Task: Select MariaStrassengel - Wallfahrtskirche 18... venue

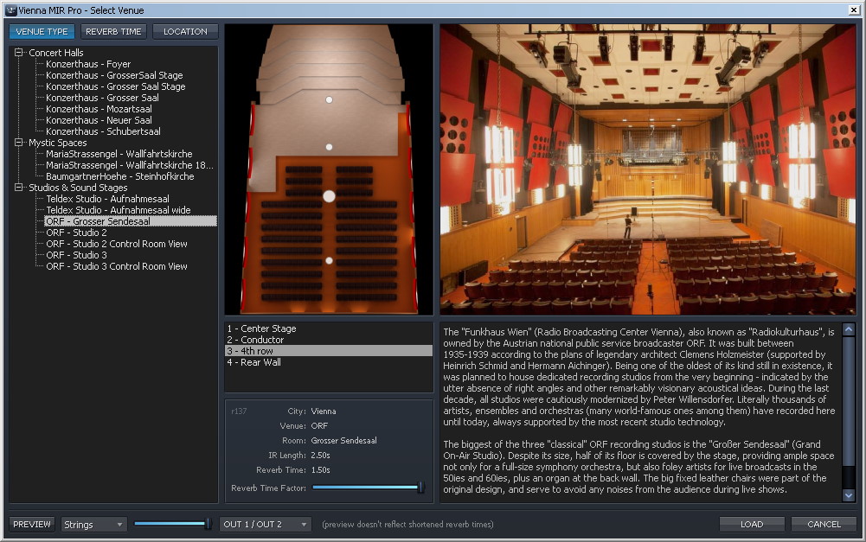Action: (x=130, y=165)
